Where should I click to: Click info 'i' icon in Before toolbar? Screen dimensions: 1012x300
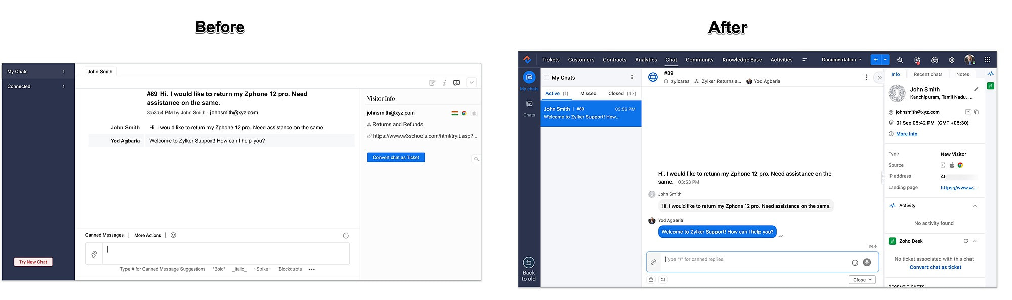pos(444,83)
